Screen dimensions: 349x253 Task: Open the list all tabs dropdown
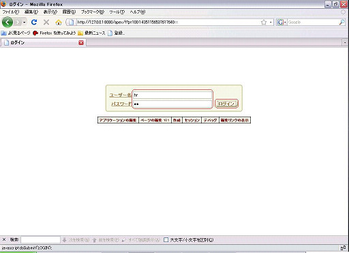[345, 42]
